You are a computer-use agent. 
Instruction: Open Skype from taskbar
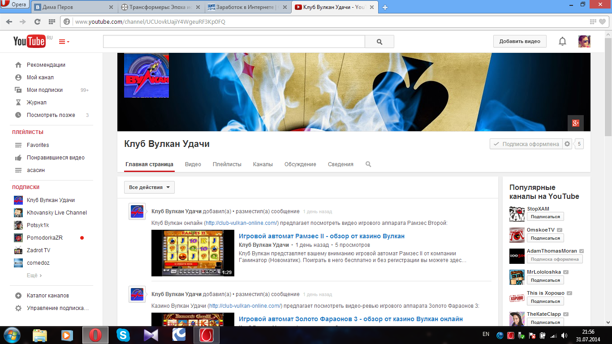click(123, 335)
